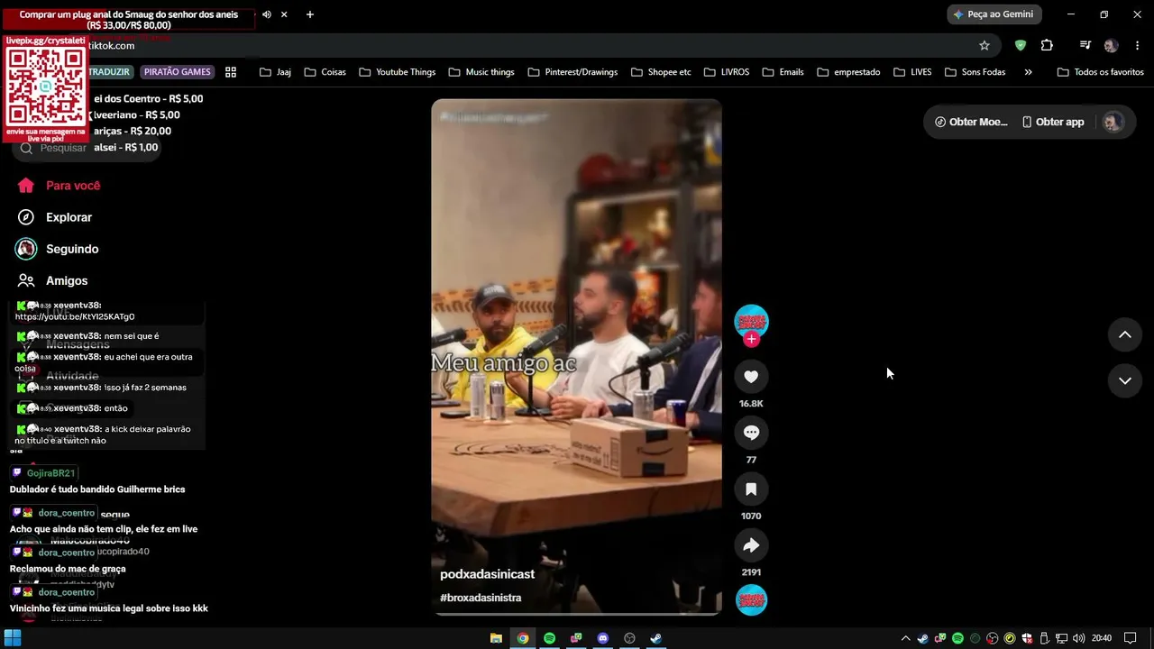Follow the creator with the red plus badge
Viewport: 1154px width, 649px height.
(751, 339)
